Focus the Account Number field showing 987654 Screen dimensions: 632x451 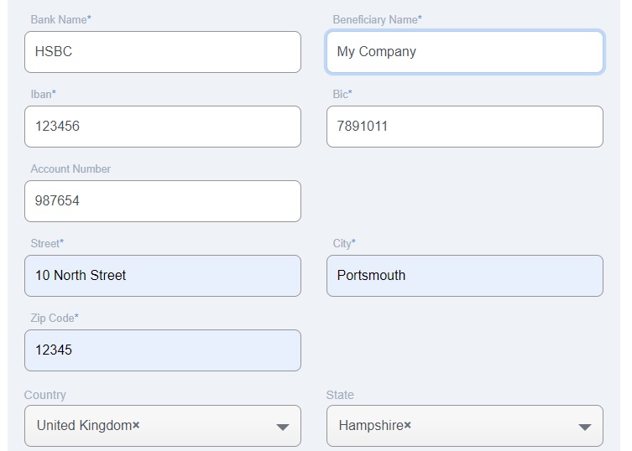click(x=163, y=201)
